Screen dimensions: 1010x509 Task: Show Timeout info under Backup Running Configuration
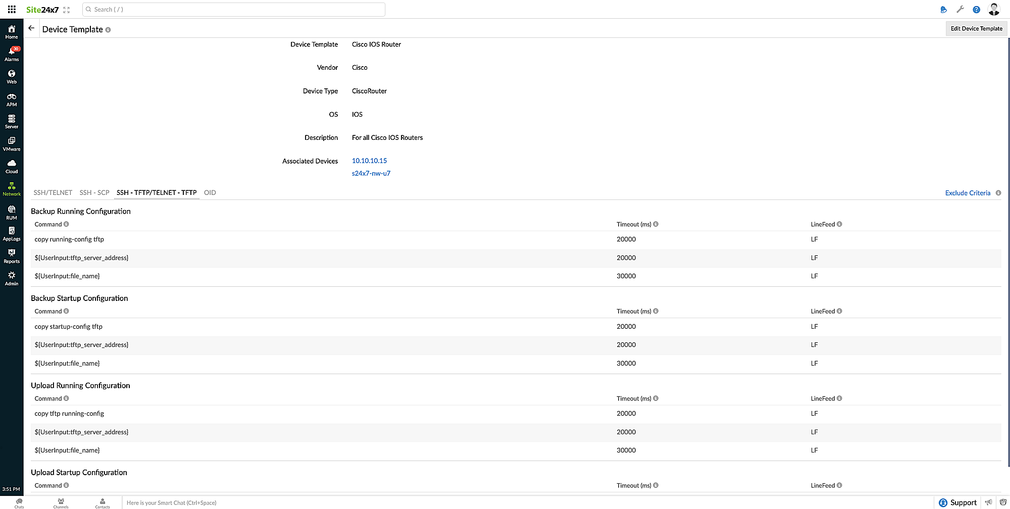(656, 224)
